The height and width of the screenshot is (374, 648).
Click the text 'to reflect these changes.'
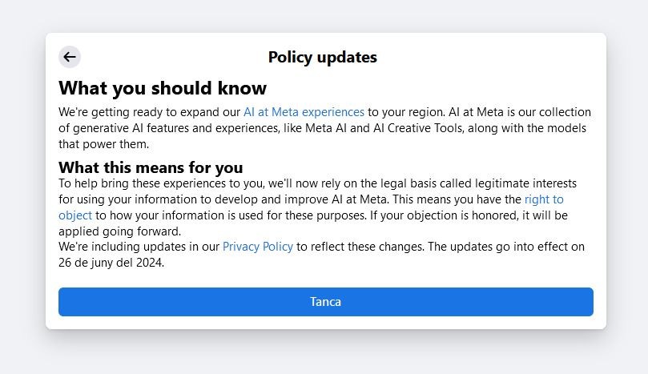click(360, 247)
